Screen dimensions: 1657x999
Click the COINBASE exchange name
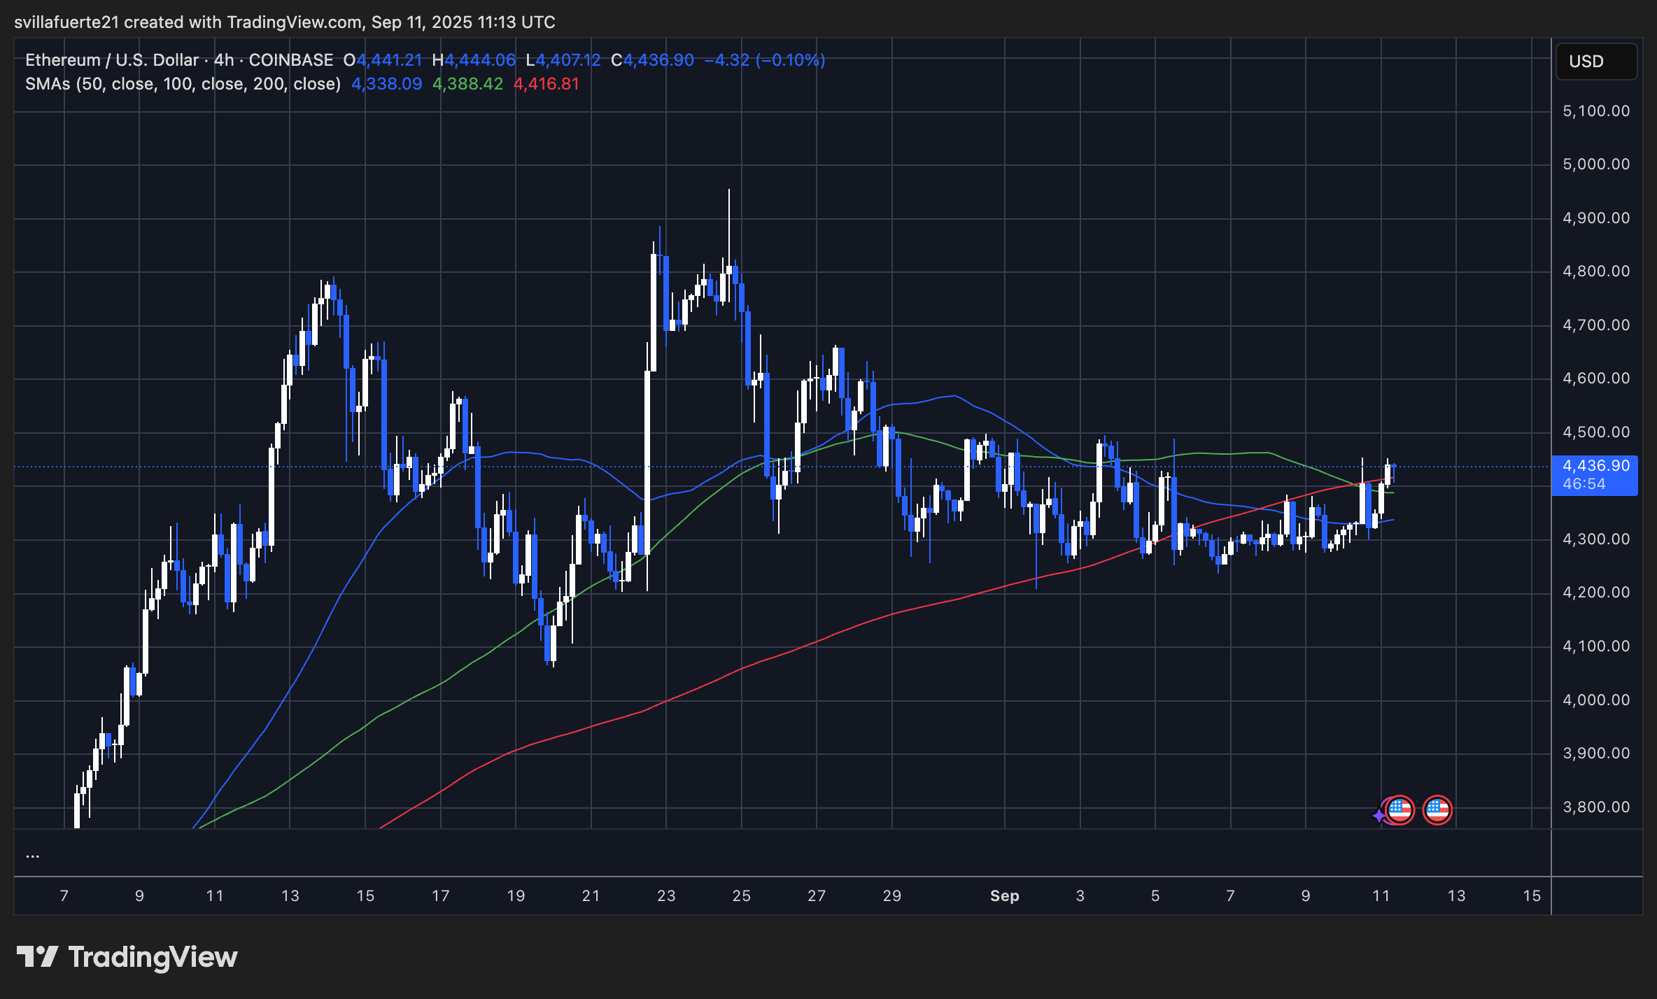pyautogui.click(x=290, y=60)
